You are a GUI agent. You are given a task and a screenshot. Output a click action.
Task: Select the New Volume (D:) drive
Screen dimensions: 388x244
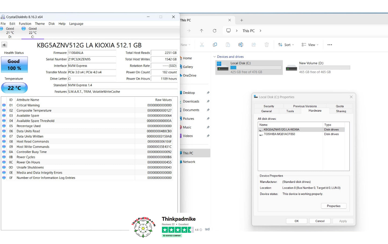[x=318, y=67]
